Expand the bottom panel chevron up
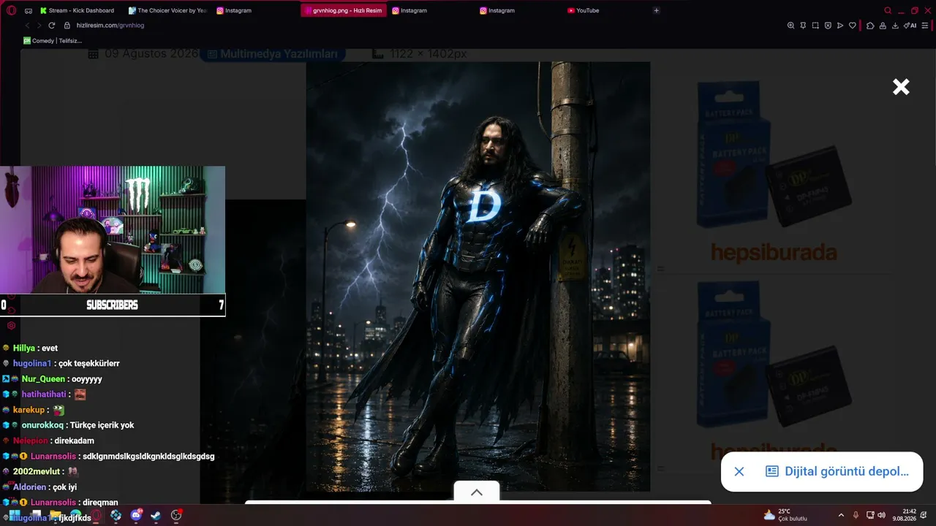Screen dimensions: 936x526 pos(477,492)
